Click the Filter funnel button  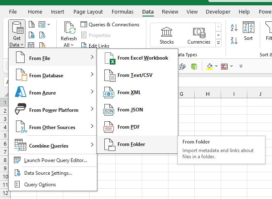(x=268, y=31)
